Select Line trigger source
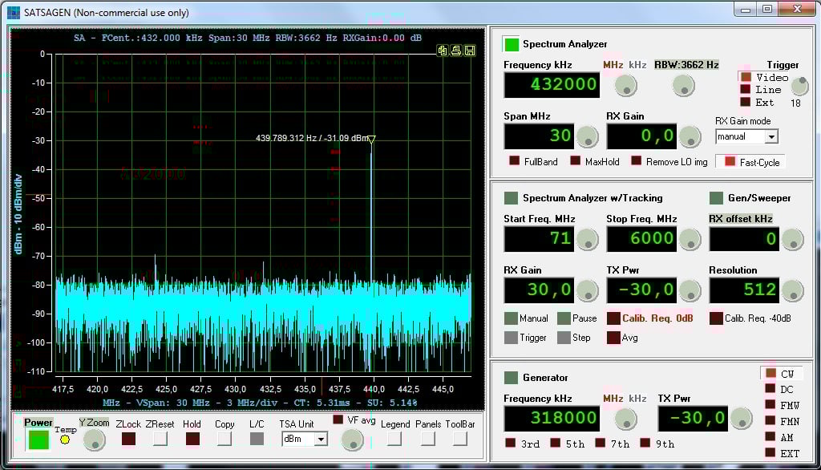The image size is (821, 470). click(x=745, y=90)
